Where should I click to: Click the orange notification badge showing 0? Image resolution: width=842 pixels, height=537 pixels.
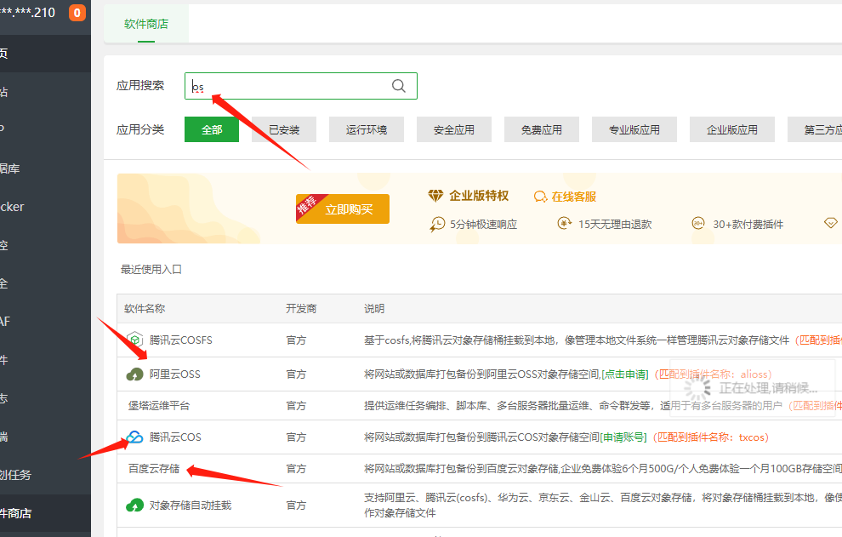coord(77,13)
